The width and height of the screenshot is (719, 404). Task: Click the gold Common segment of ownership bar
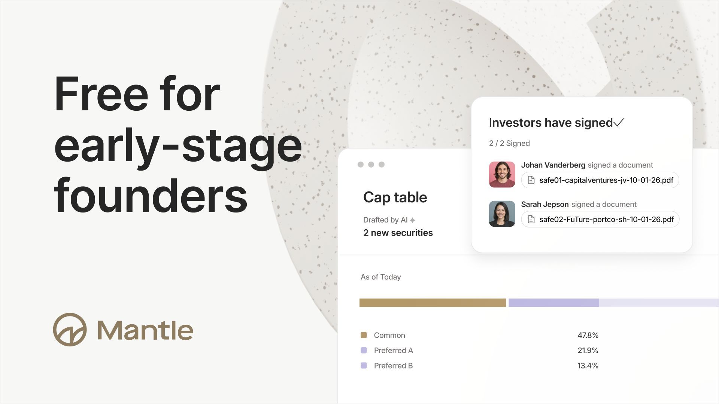433,303
